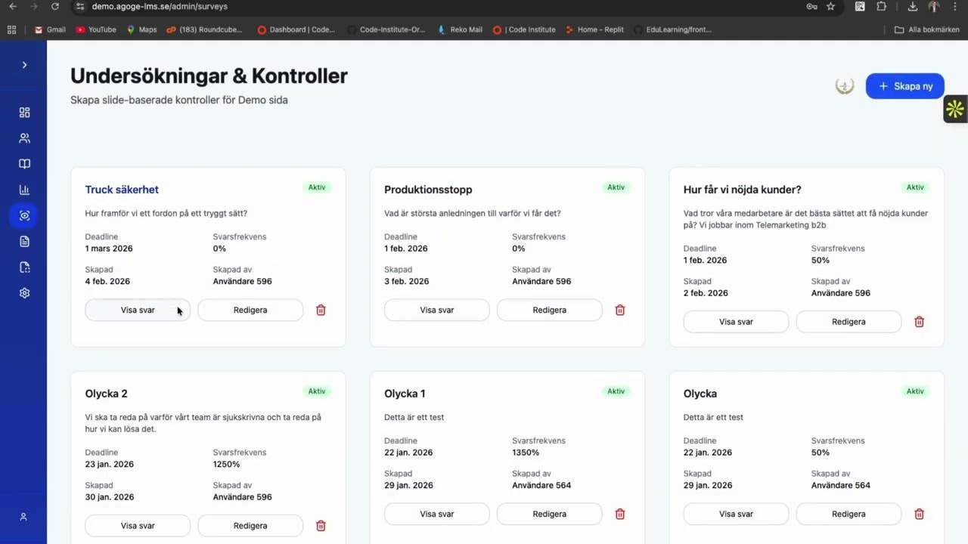Show answers for the Olycka survey
This screenshot has height=544, width=968.
pyautogui.click(x=737, y=515)
